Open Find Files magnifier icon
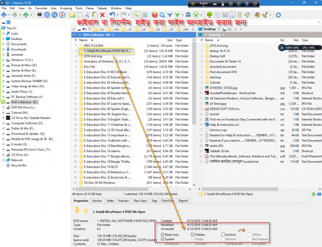The width and height of the screenshot is (322, 247). (x=162, y=15)
